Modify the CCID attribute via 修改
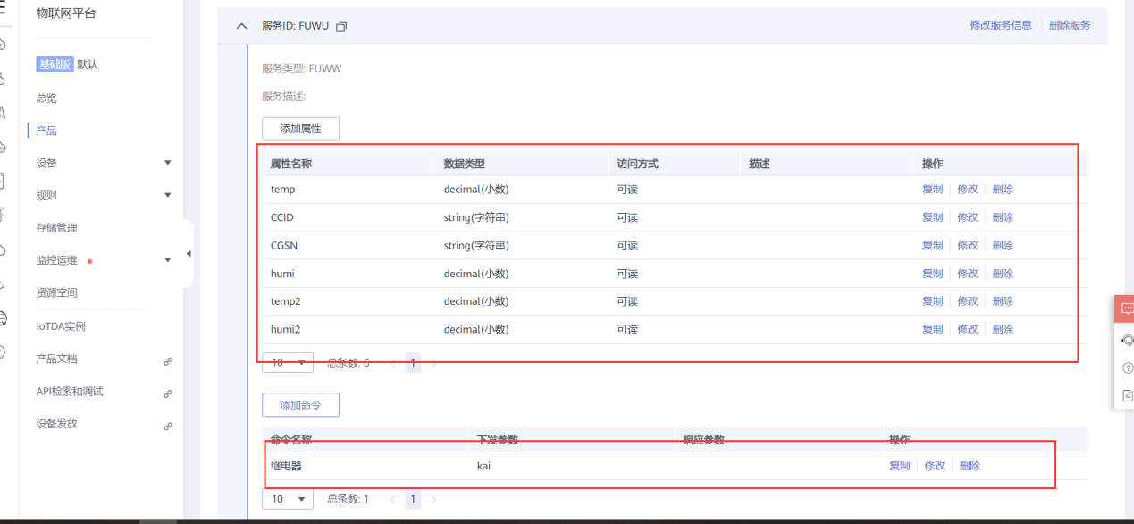The height and width of the screenshot is (524, 1134). 968,217
